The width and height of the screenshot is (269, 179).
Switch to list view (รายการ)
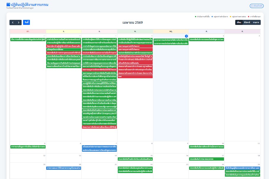pos(256,23)
